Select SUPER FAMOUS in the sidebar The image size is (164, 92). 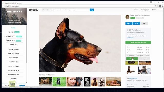tap(14, 62)
